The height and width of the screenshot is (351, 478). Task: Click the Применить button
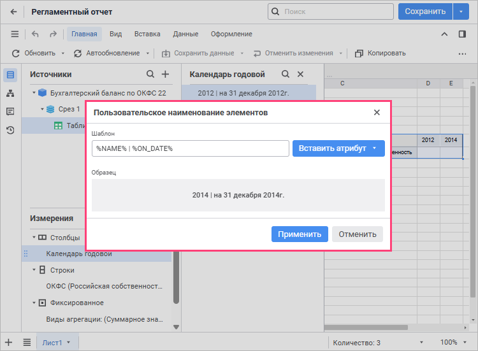point(300,234)
